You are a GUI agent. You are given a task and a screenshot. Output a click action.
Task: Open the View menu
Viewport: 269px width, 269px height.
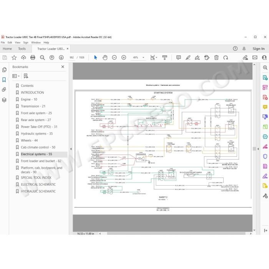(x=18, y=42)
